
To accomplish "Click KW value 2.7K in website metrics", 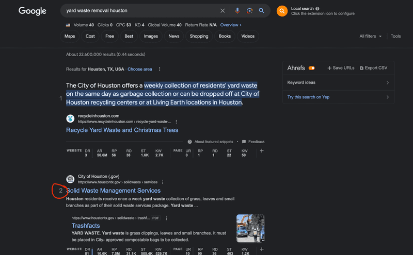I will (x=159, y=156).
